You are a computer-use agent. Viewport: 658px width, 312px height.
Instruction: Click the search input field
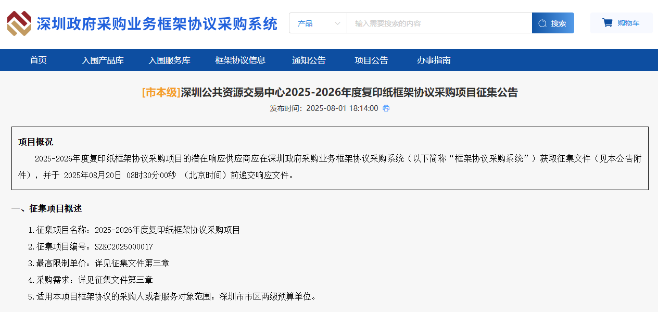tap(437, 22)
